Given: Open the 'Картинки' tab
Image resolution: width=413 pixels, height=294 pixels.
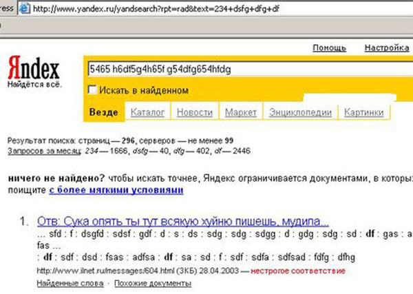Looking at the screenshot, I should click(364, 112).
